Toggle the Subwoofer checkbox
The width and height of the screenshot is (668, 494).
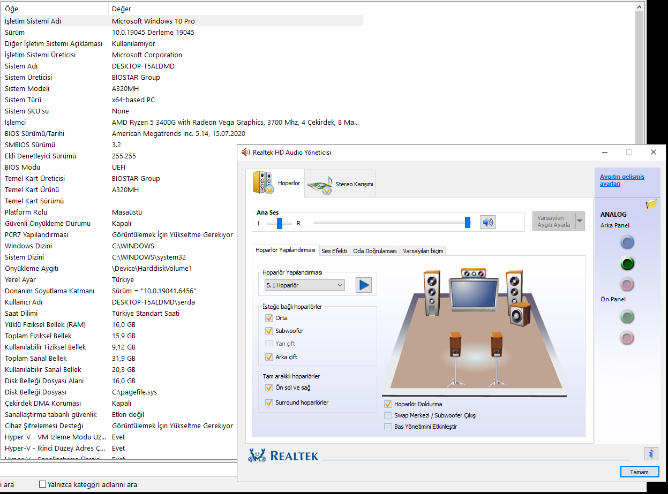pos(269,331)
